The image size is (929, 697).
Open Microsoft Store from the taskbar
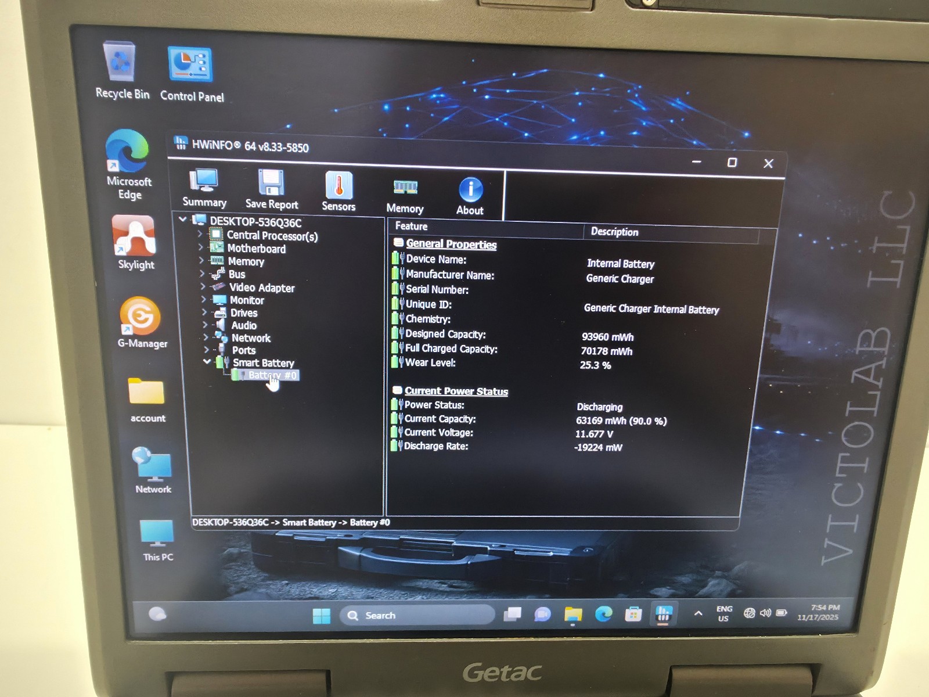[633, 613]
